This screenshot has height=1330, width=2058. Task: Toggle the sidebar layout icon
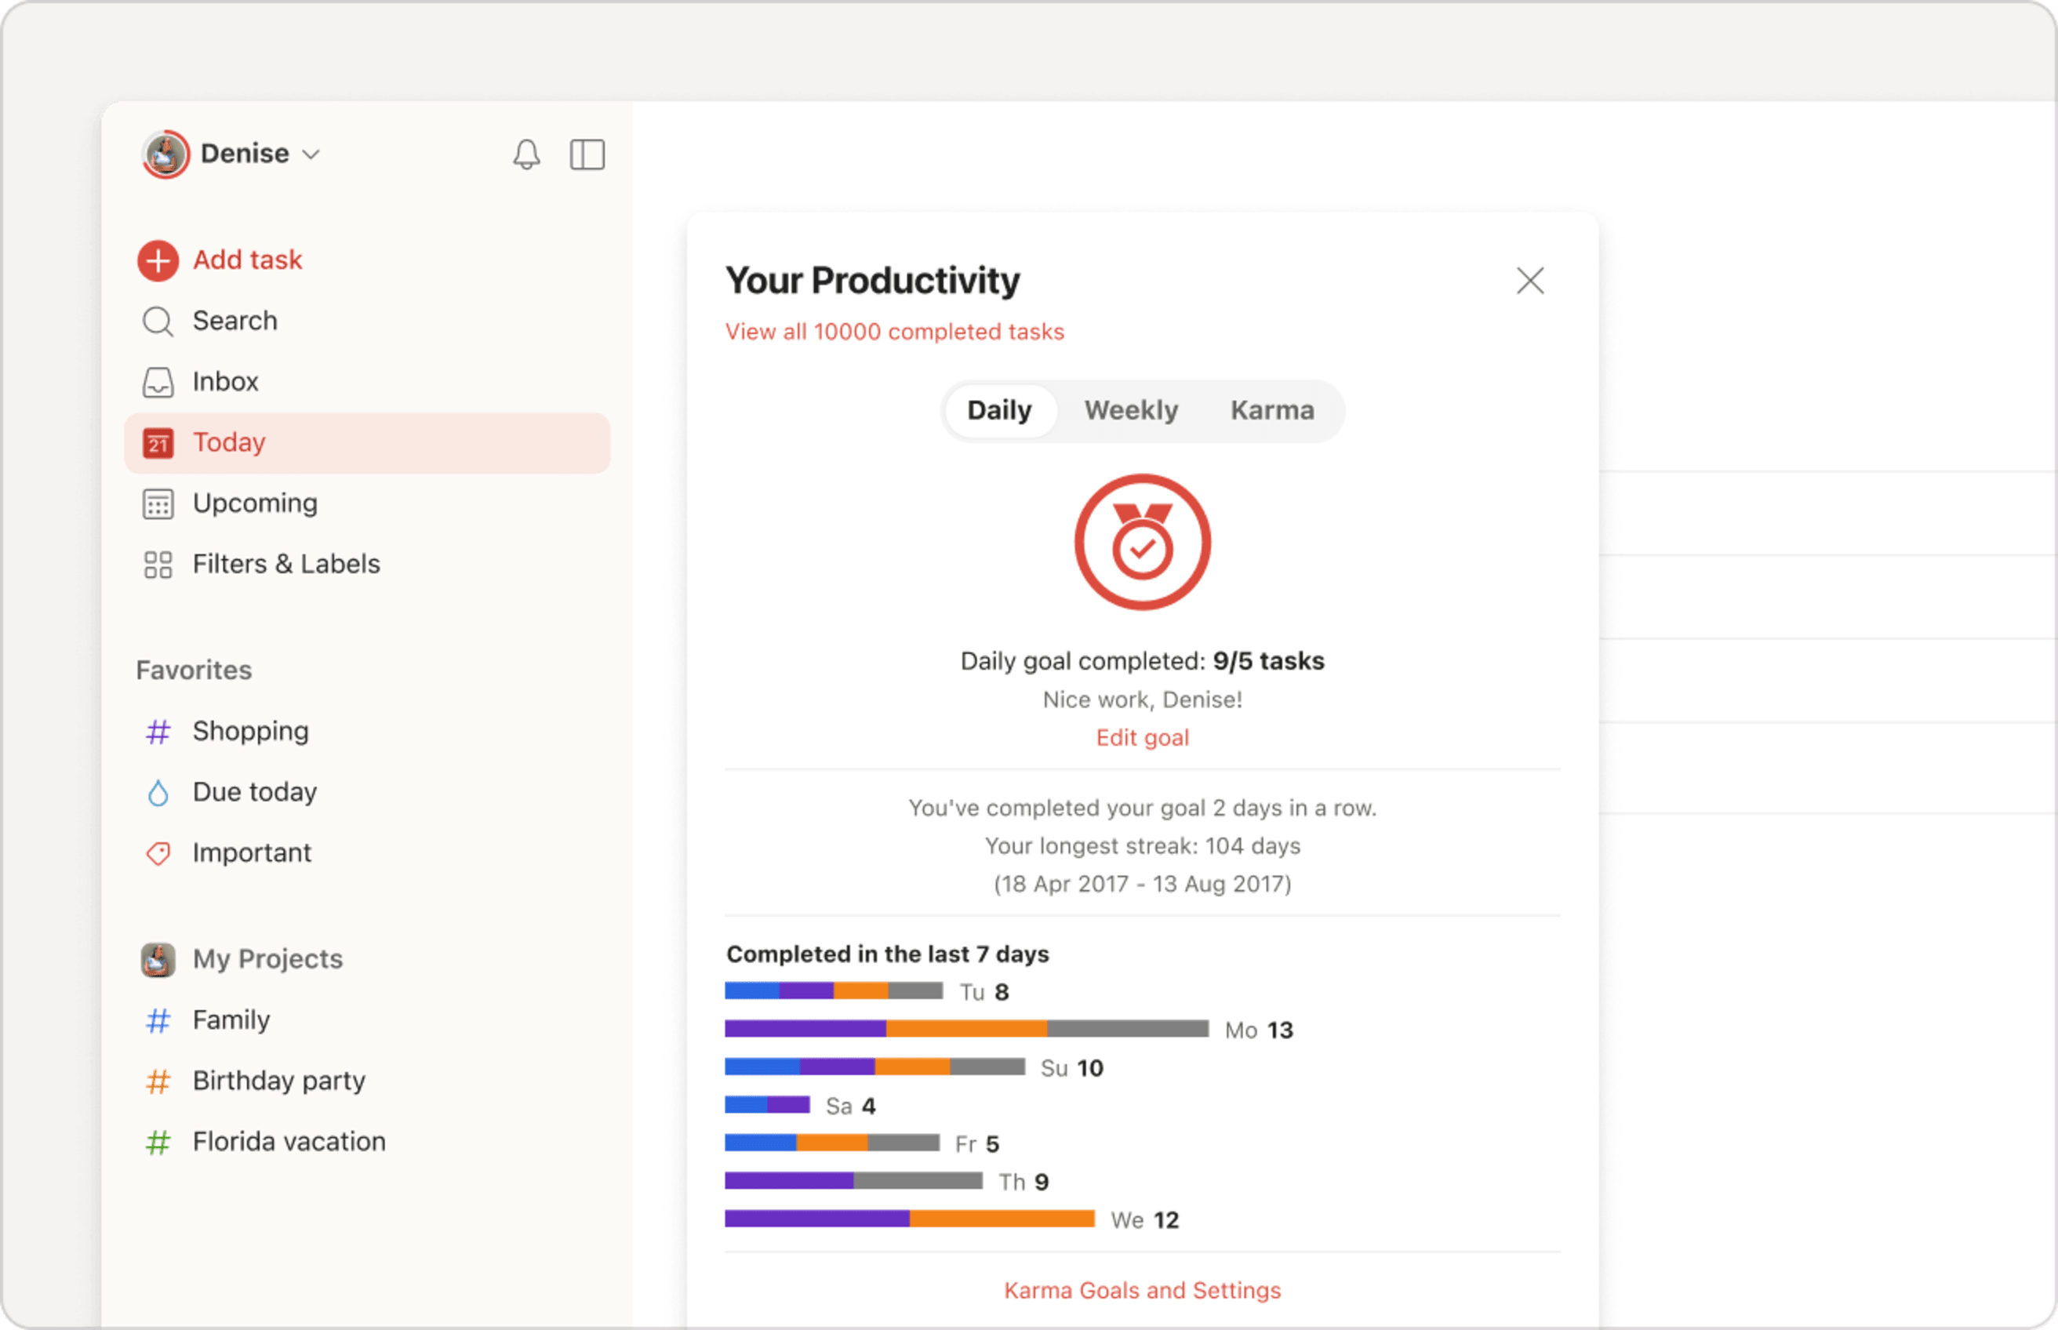[587, 153]
